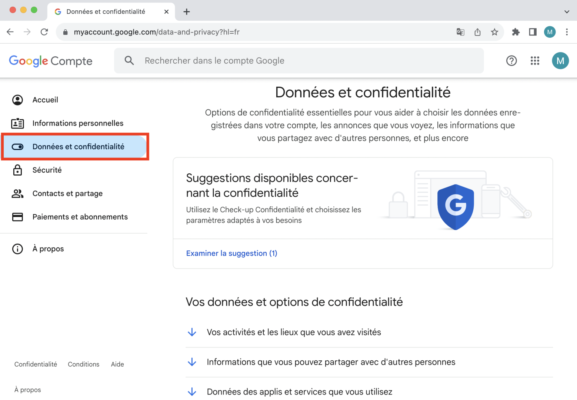Open the account avatar icon labeled M
Image resolution: width=577 pixels, height=400 pixels.
click(x=560, y=60)
